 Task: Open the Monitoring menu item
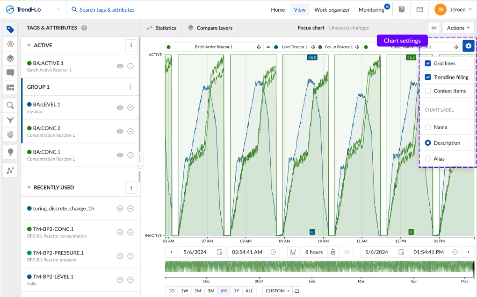(x=371, y=10)
